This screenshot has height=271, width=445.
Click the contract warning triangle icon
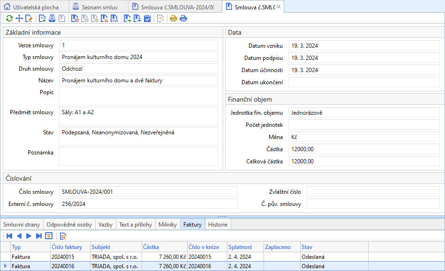click(x=105, y=19)
